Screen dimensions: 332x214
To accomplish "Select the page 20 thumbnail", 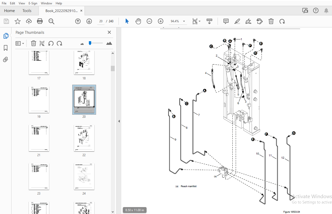I will [x=84, y=100].
